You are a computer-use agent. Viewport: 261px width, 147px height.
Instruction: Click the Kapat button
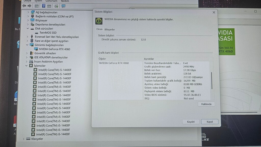210,122
